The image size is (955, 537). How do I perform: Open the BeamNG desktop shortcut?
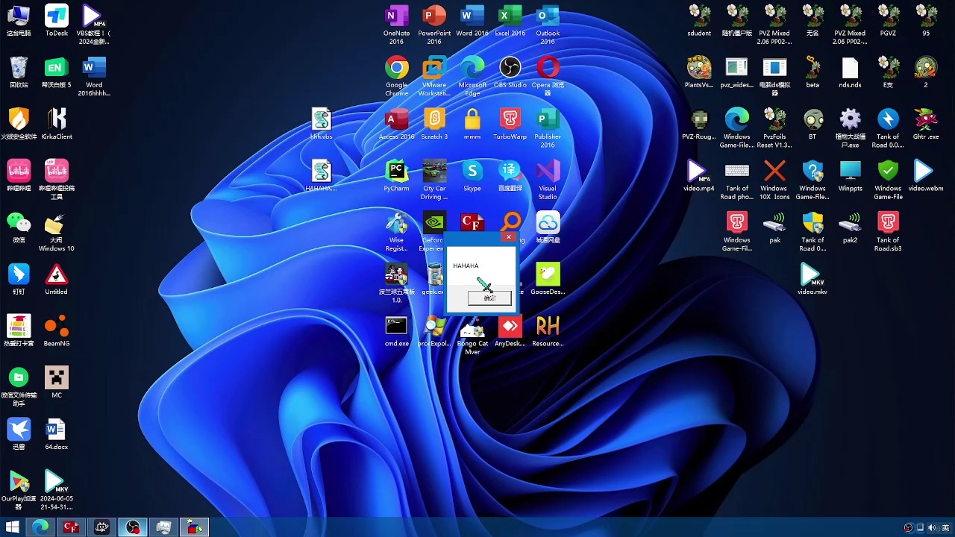pos(57,330)
